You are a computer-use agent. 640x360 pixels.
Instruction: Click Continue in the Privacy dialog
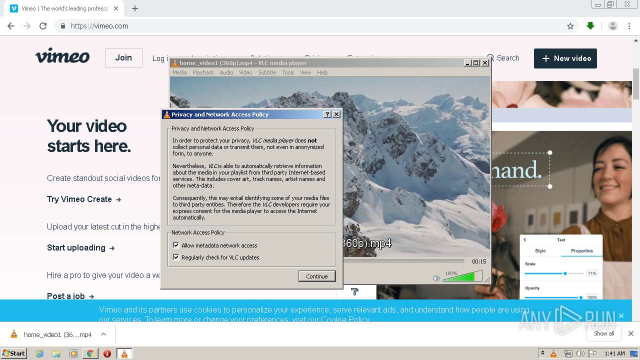pos(317,276)
